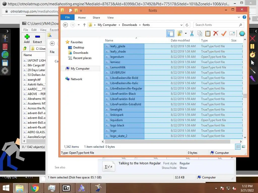Image resolution: width=258 pixels, height=193 pixels.
Task: Open the File tab in fonts window
Action: coord(68,17)
